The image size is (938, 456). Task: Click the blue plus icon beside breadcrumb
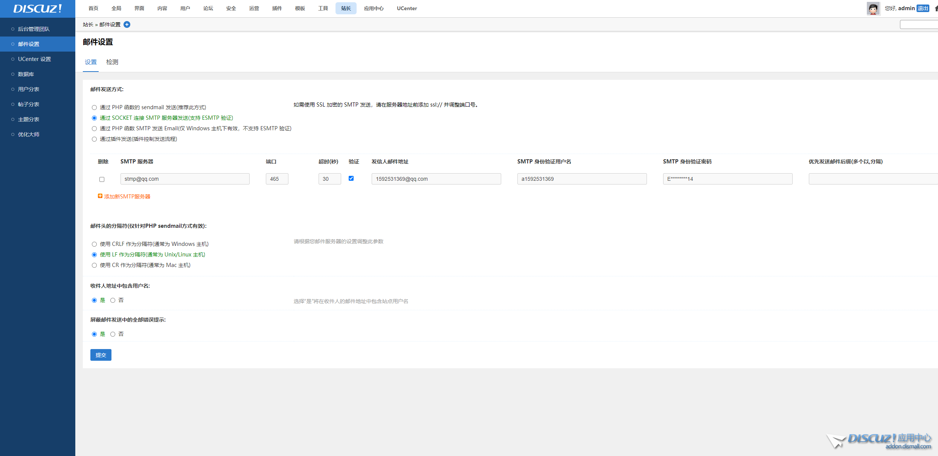[127, 24]
